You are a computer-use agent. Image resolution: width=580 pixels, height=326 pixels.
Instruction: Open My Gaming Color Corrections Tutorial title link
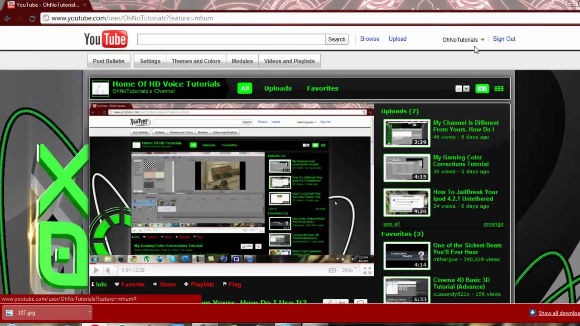(x=461, y=161)
